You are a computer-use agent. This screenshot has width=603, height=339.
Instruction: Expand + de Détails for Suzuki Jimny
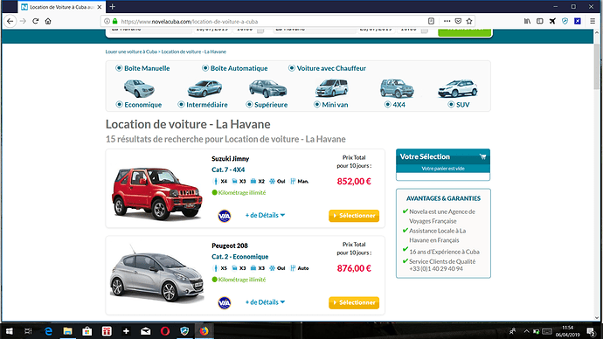(x=265, y=215)
